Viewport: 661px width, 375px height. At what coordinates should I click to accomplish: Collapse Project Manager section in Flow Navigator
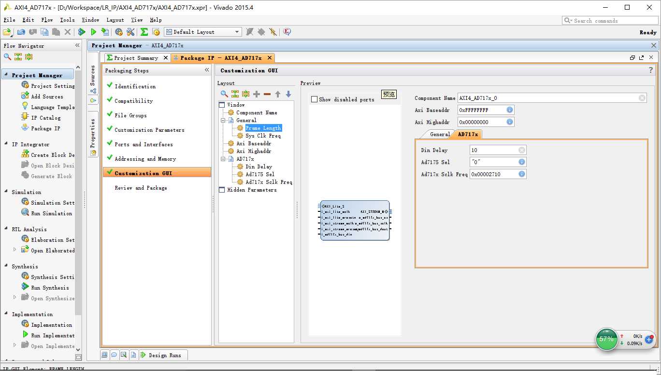coord(6,75)
